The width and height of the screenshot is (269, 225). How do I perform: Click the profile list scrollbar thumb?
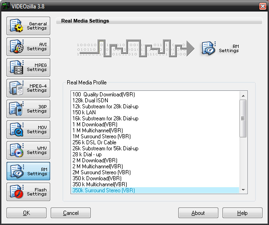point(243,118)
